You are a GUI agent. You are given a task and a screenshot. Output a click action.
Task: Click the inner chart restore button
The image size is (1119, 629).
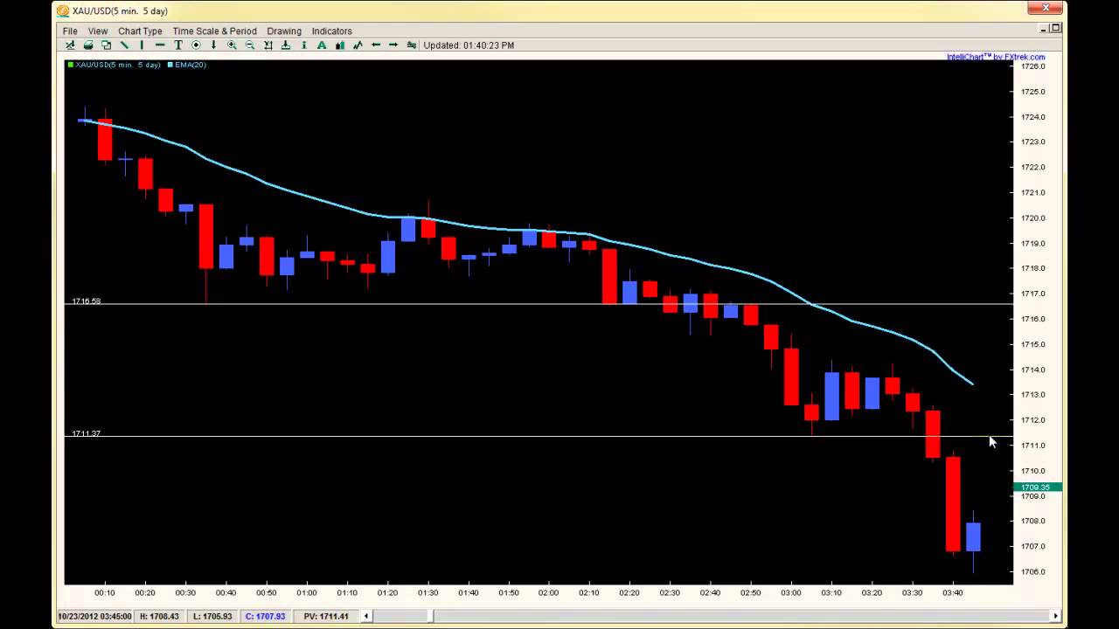[1055, 28]
